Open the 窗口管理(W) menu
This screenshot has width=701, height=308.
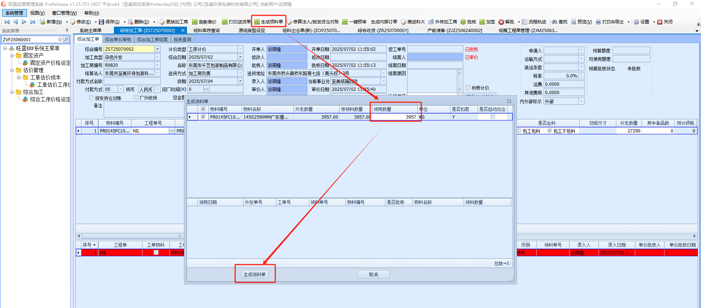coord(64,13)
